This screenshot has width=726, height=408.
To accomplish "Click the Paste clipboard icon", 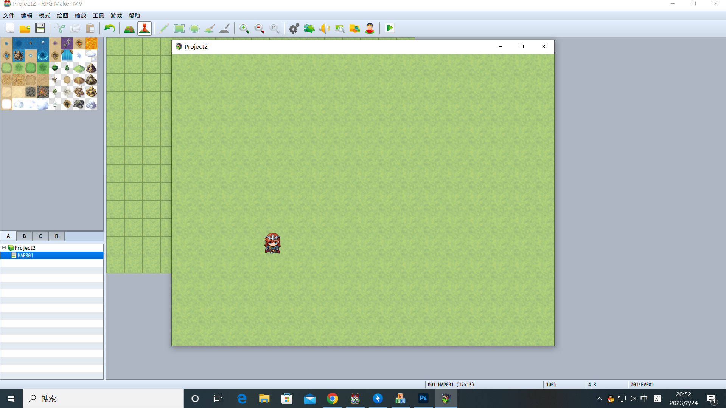I will tap(90, 28).
